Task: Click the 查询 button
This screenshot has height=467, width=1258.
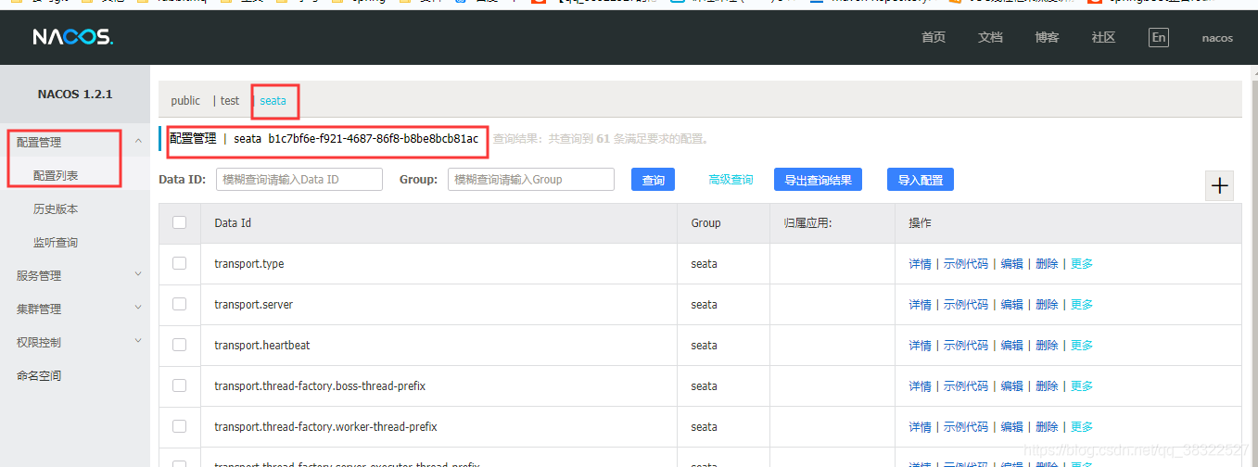Action: [654, 180]
